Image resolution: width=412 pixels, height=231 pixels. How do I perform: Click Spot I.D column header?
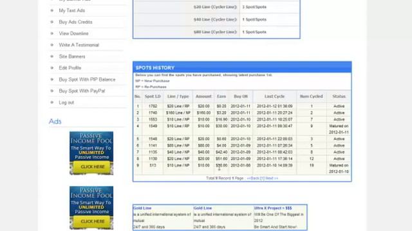point(153,96)
